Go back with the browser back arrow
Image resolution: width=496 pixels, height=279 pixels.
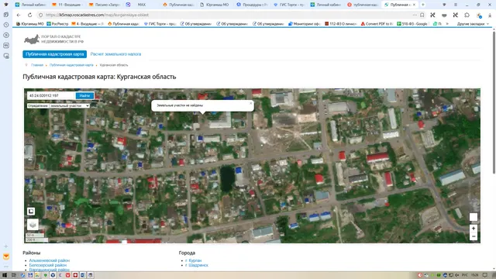[x=19, y=15]
